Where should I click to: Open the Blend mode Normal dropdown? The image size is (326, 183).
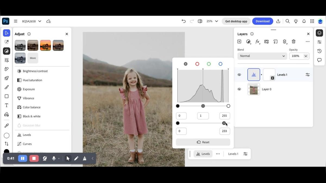click(262, 56)
